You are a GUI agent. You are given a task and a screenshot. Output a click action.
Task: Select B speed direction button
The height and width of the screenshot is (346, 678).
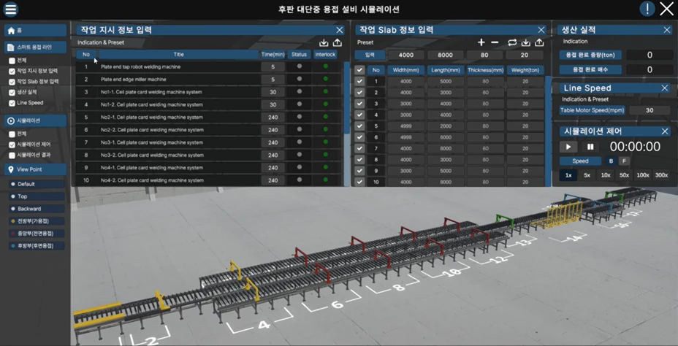(611, 161)
